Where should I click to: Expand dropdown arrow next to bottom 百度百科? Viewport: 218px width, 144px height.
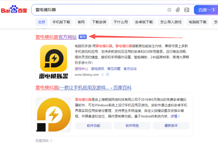[x=51, y=140]
